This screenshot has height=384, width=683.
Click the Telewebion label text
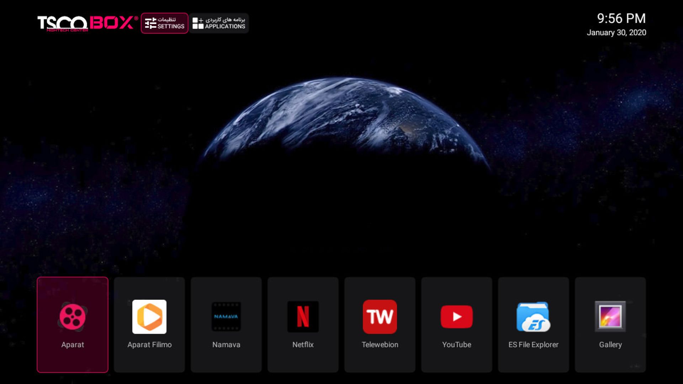(380, 345)
